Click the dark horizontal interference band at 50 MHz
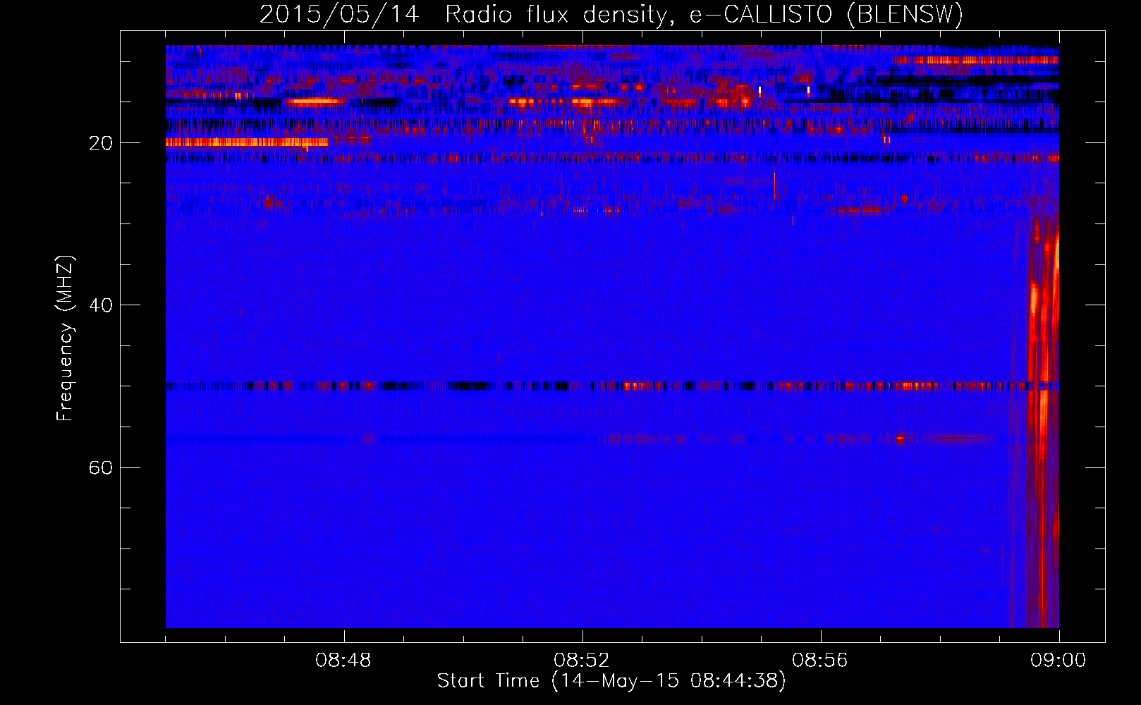The image size is (1141, 705). 612,386
